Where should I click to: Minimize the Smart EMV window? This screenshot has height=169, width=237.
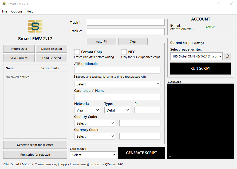pos(207,4)
